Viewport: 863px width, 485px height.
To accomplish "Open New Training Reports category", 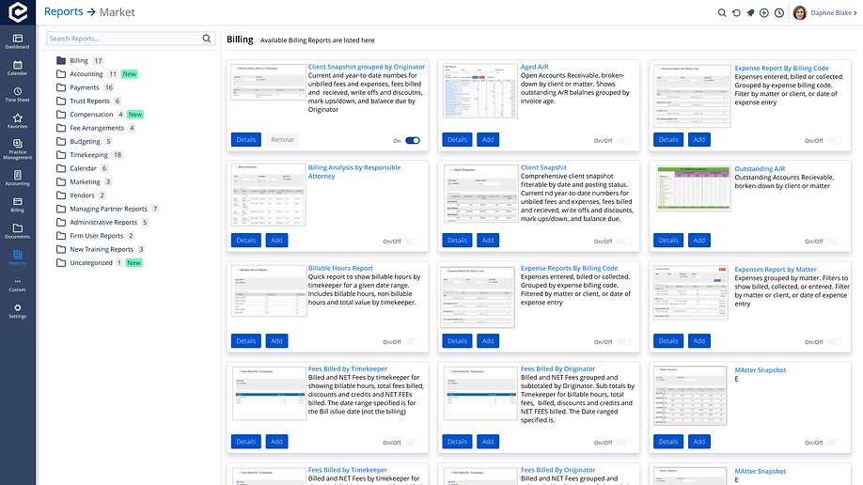I will tap(102, 249).
